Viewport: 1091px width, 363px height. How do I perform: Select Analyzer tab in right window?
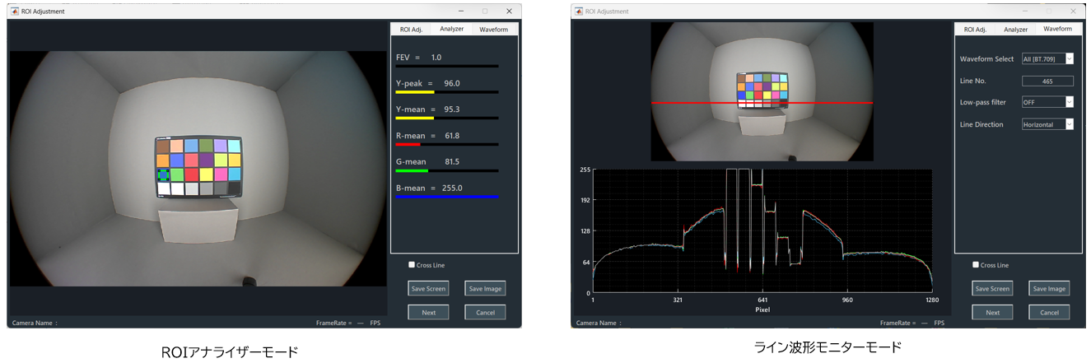click(1015, 30)
